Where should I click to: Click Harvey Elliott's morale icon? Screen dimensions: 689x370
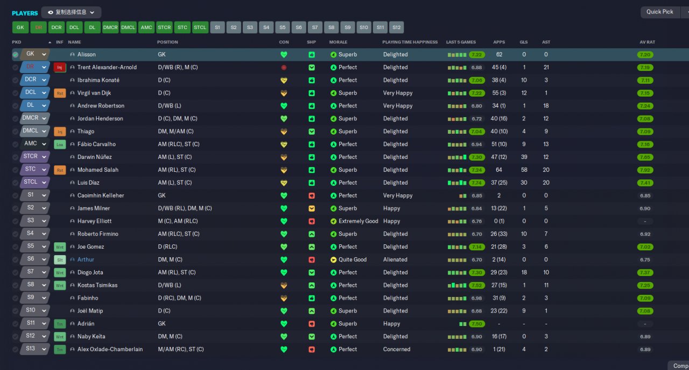coord(333,221)
